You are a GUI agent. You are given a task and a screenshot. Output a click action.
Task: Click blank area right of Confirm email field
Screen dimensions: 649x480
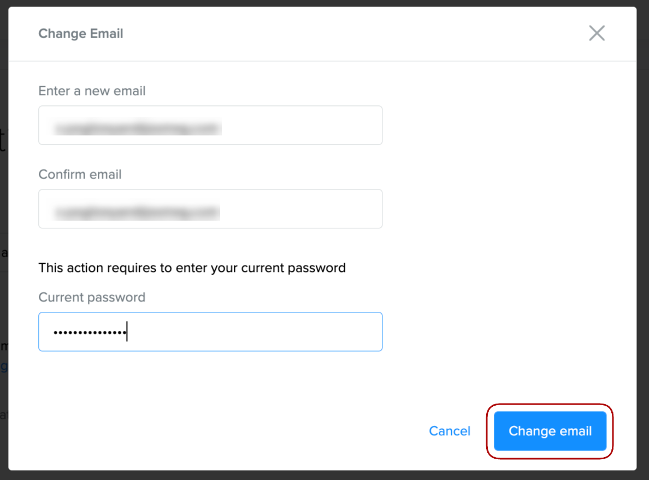coord(508,209)
